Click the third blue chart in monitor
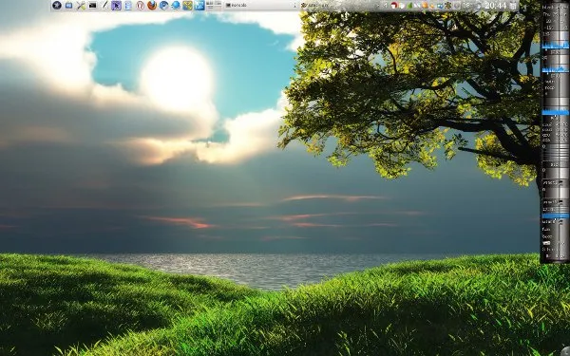The image size is (570, 356). (x=555, y=112)
